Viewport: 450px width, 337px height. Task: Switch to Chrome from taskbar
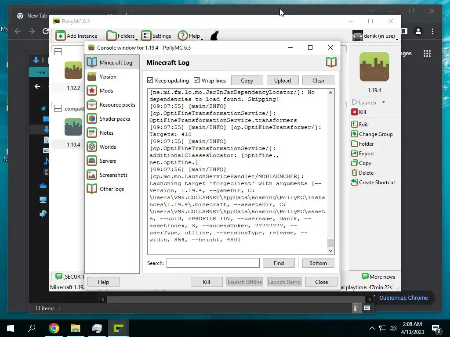[x=54, y=328]
